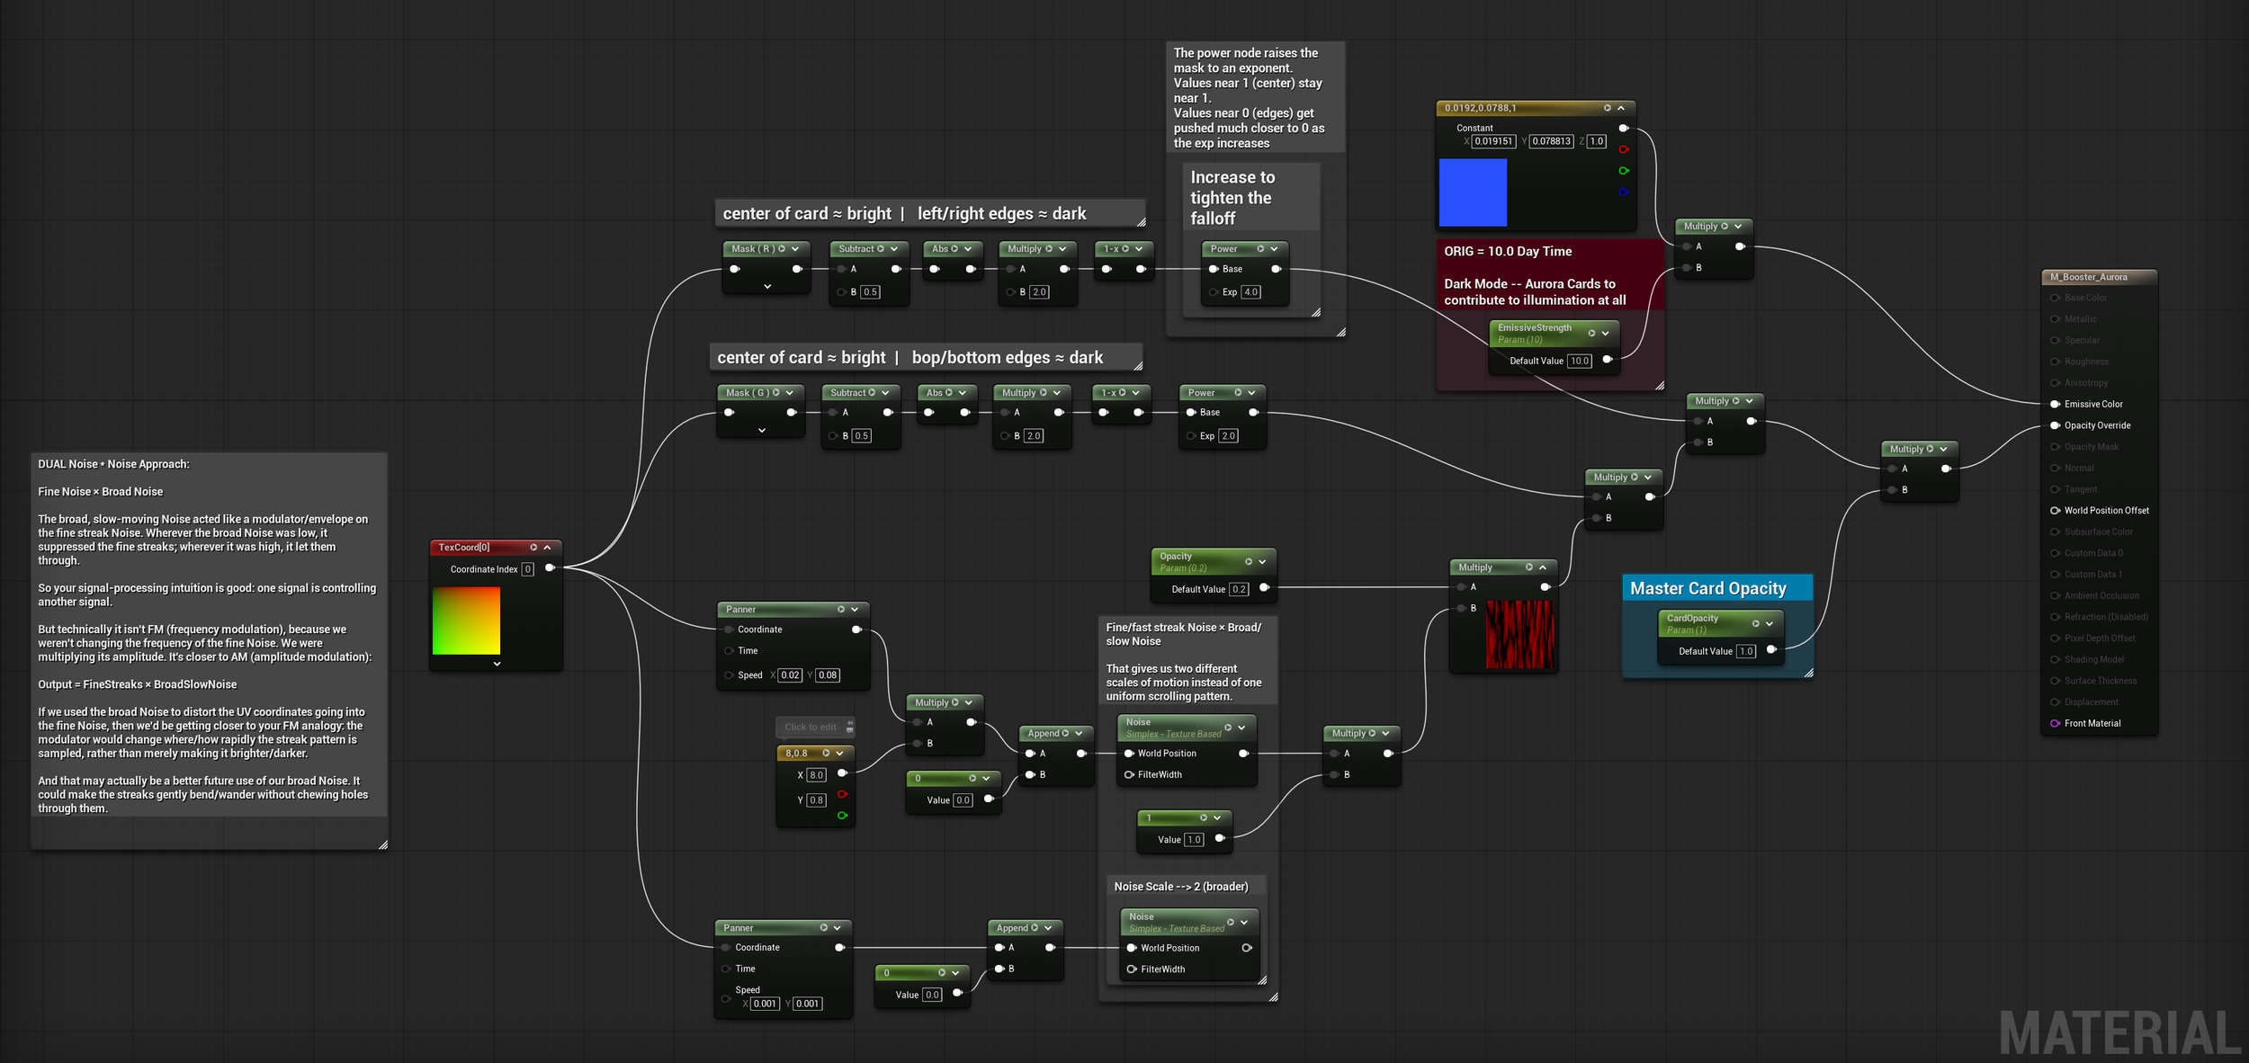Toggle the pin icon on the comment bubble

coord(850,723)
